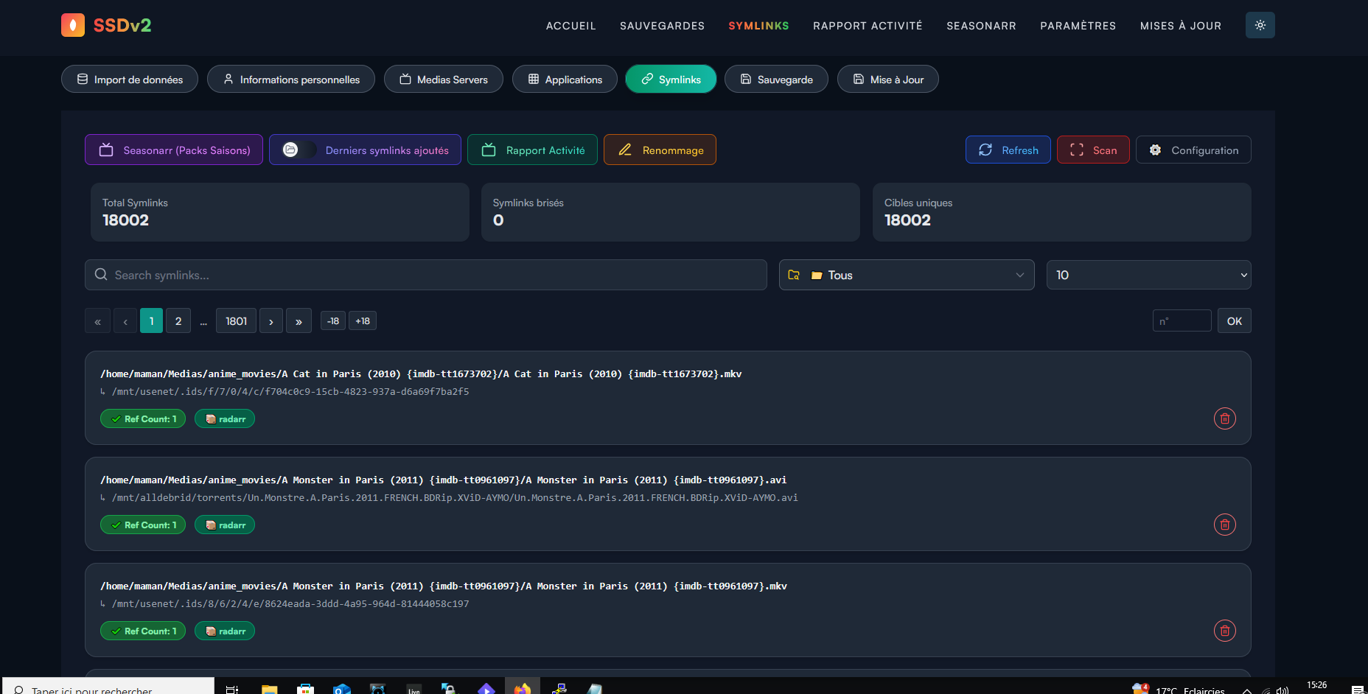Image resolution: width=1368 pixels, height=694 pixels.
Task: Click the Scan button
Action: point(1092,150)
